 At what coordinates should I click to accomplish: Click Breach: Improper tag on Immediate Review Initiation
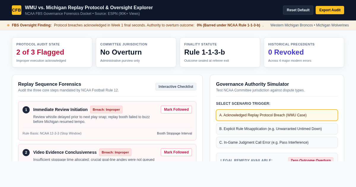[106, 110]
